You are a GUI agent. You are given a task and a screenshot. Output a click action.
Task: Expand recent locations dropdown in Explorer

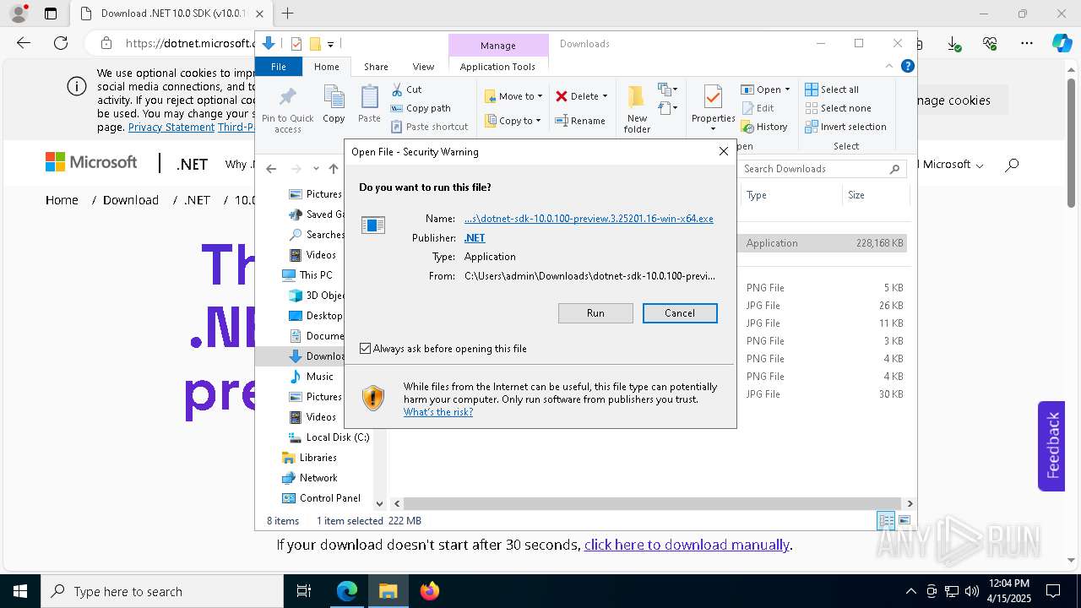click(316, 169)
